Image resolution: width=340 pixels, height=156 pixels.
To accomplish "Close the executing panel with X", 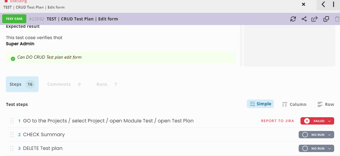I will pos(304,4).
